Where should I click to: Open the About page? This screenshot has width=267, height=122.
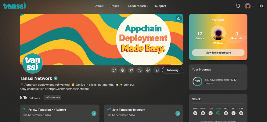click(99, 6)
